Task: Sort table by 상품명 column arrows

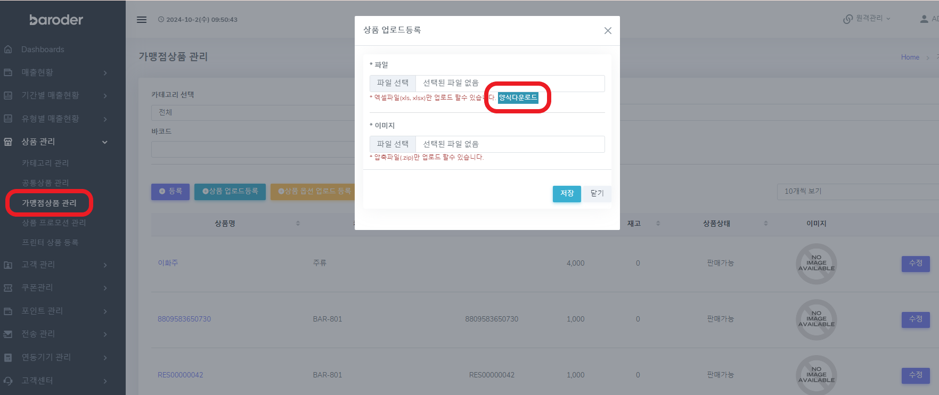Action: (298, 224)
